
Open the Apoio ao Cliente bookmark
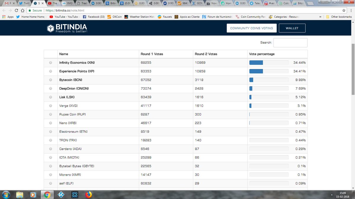click(187, 17)
